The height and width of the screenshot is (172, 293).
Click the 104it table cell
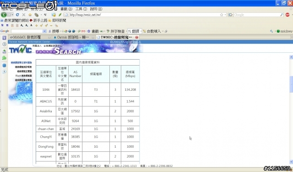(46, 89)
